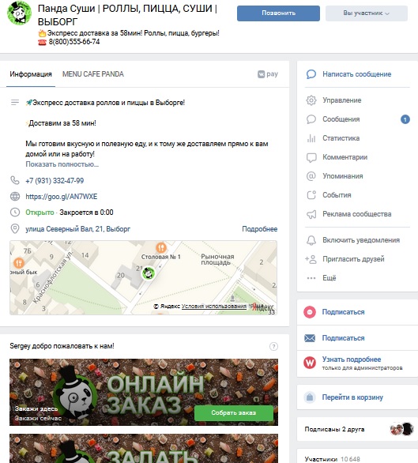Click the orange restaurant pin near house 7Б
The image size is (418, 463).
tap(19, 262)
